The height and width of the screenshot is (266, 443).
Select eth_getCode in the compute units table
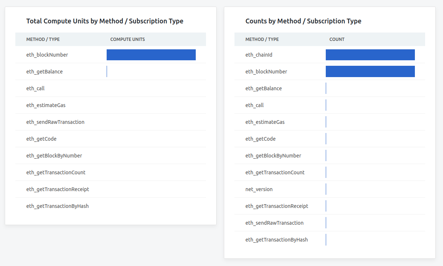click(40, 138)
